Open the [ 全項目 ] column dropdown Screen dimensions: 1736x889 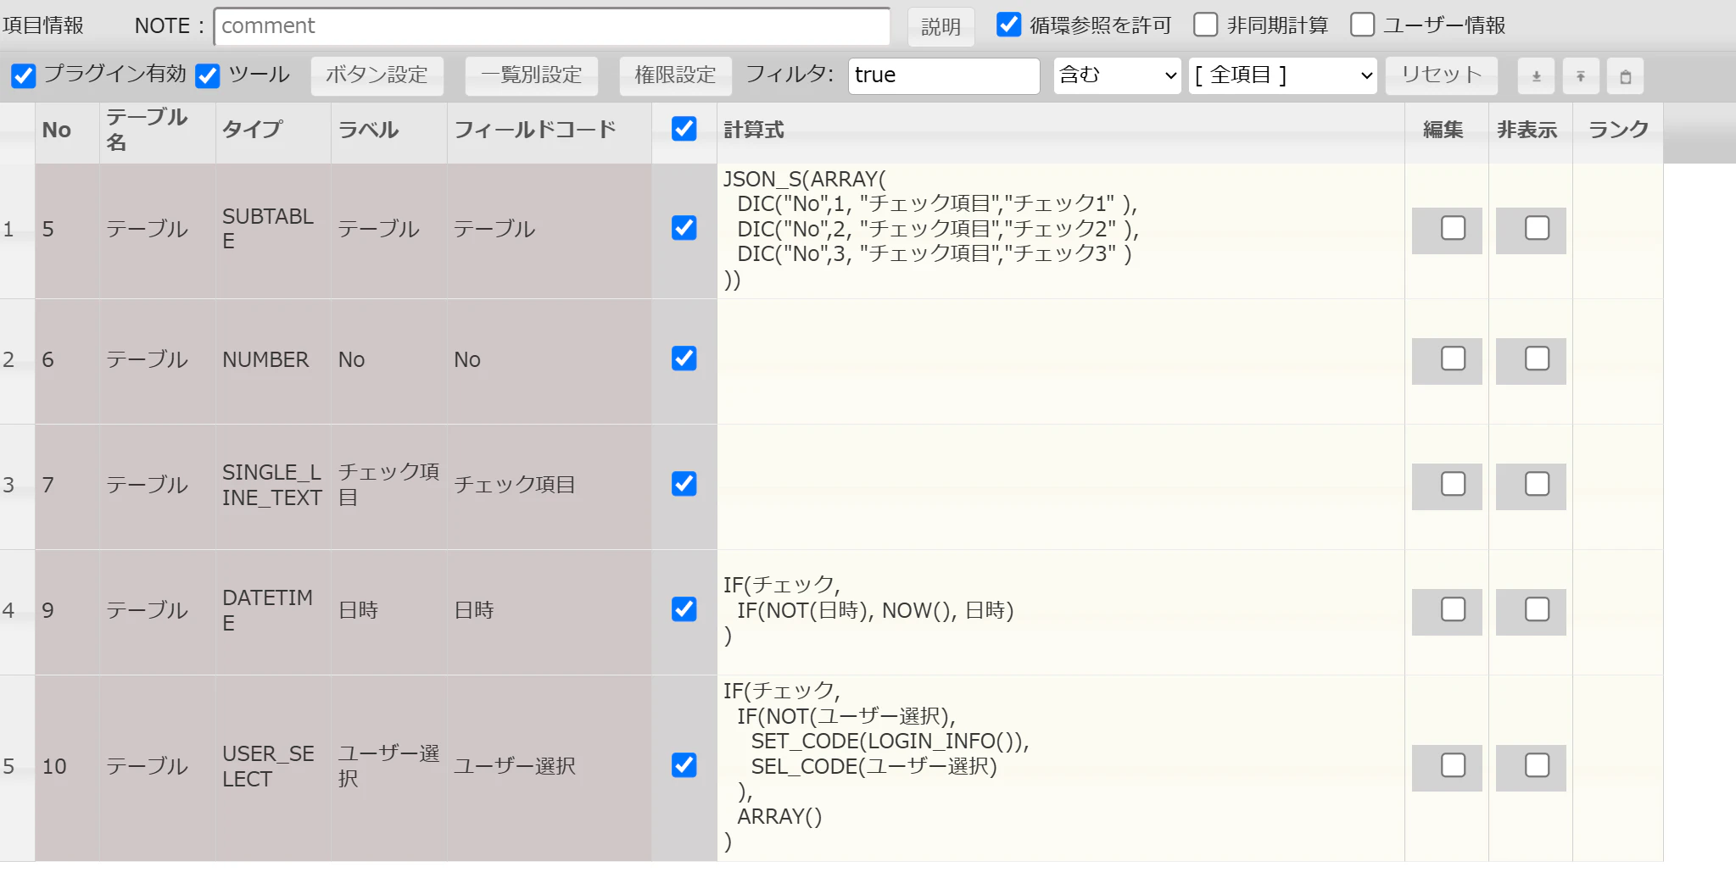1282,75
